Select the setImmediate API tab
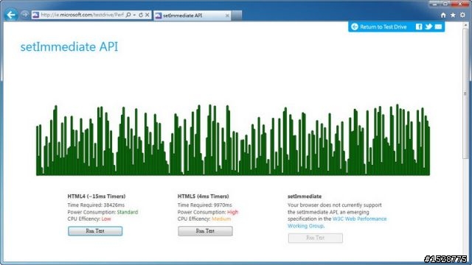Screen dimensions: 472x265 pos(192,15)
